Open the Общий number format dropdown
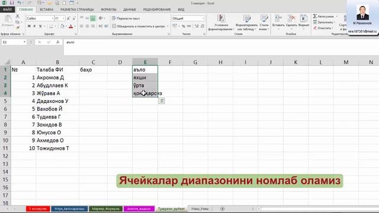 click(x=203, y=18)
